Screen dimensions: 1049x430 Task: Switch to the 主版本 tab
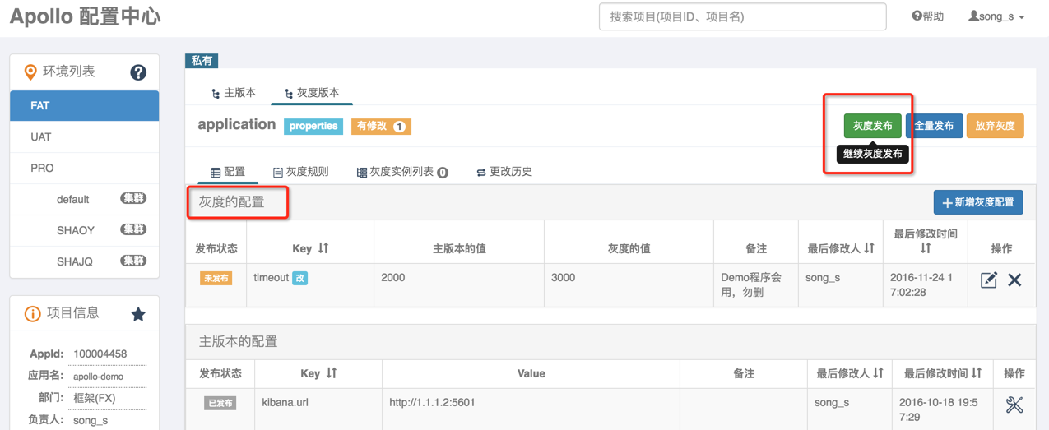click(234, 93)
